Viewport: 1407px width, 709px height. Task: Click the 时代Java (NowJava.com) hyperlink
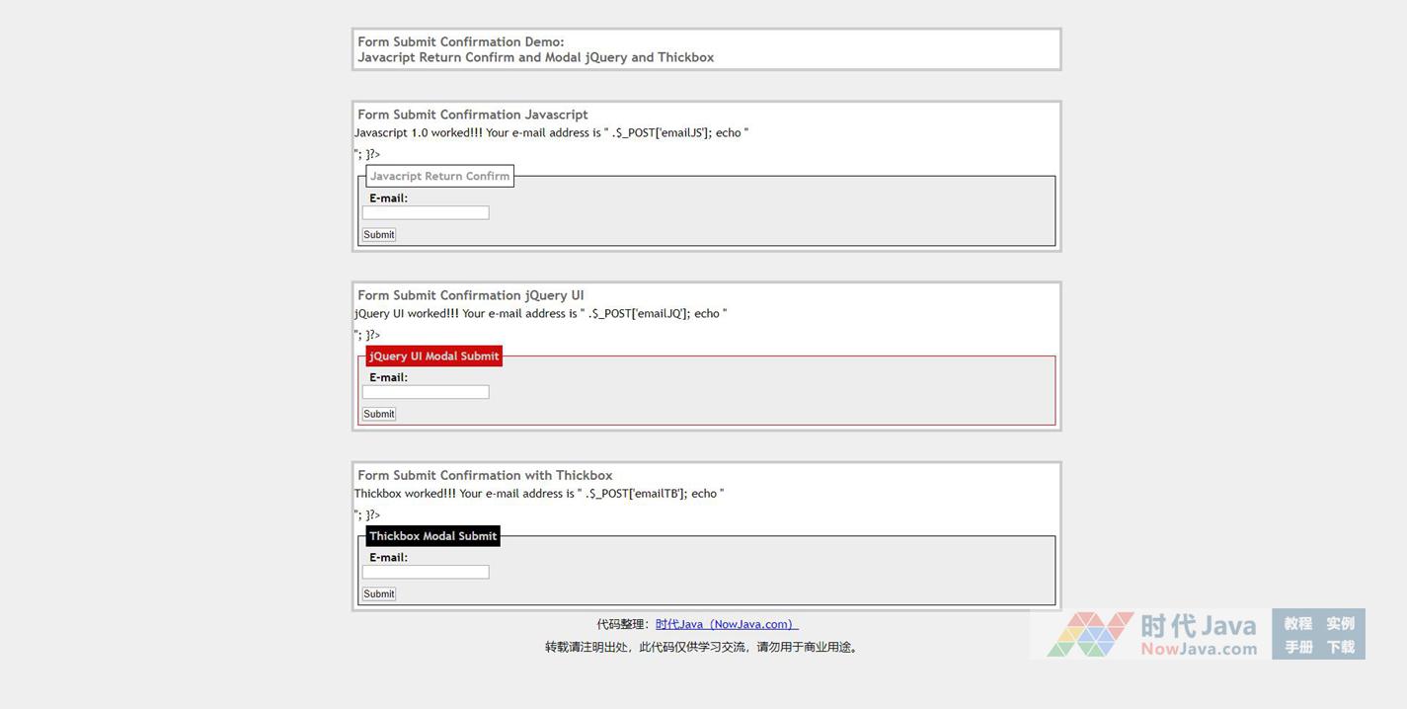click(x=726, y=624)
